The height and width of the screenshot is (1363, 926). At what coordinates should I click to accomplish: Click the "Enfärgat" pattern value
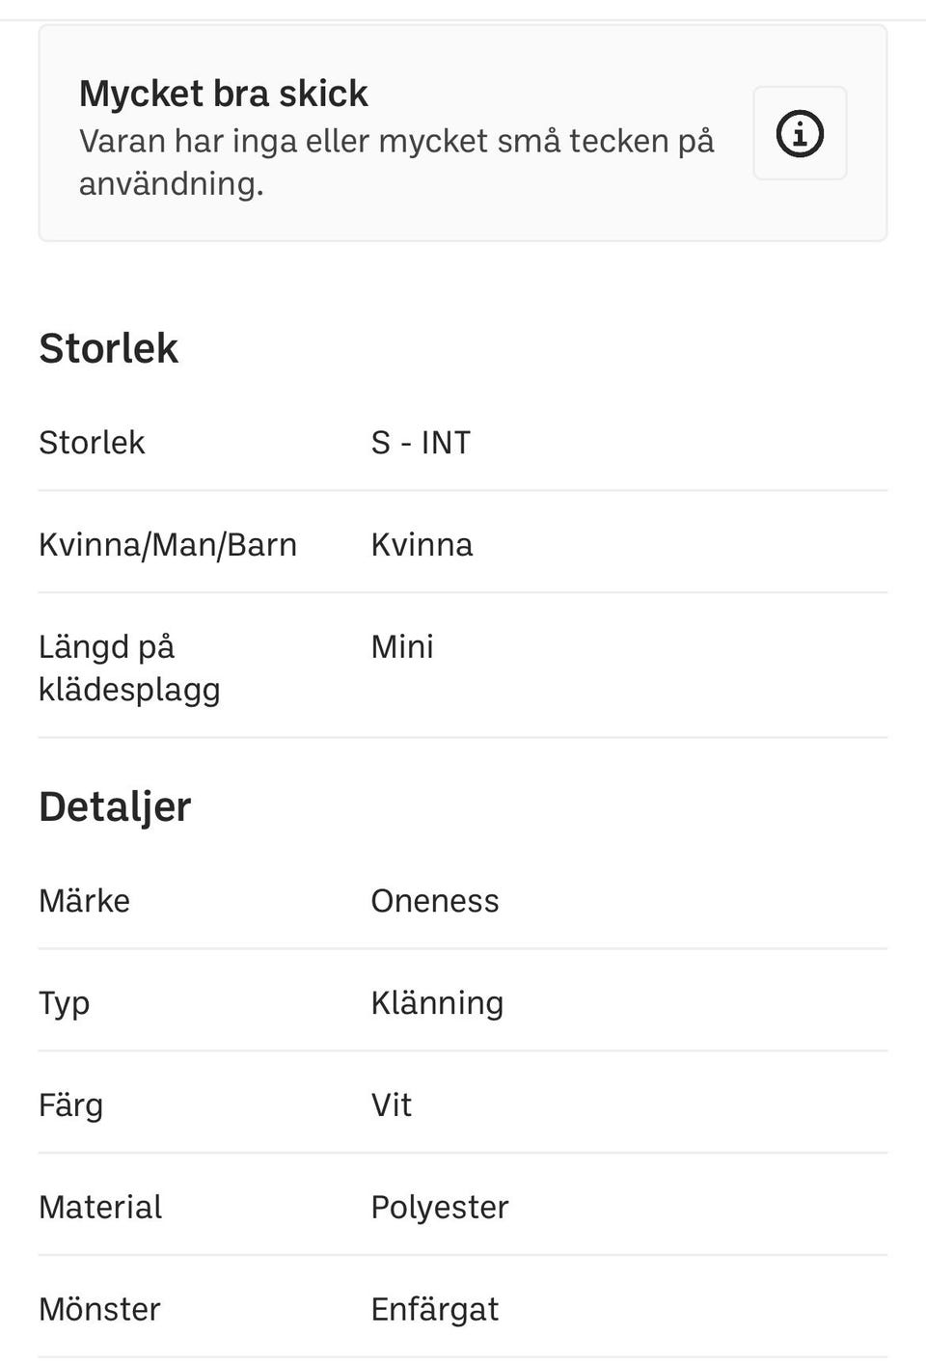tap(435, 1310)
